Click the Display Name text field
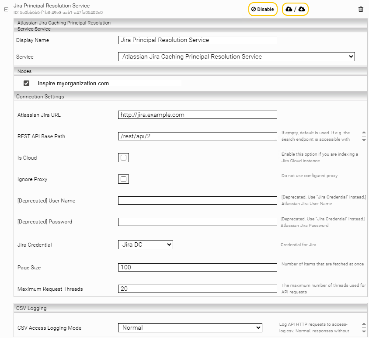The image size is (369, 338). tap(198, 40)
